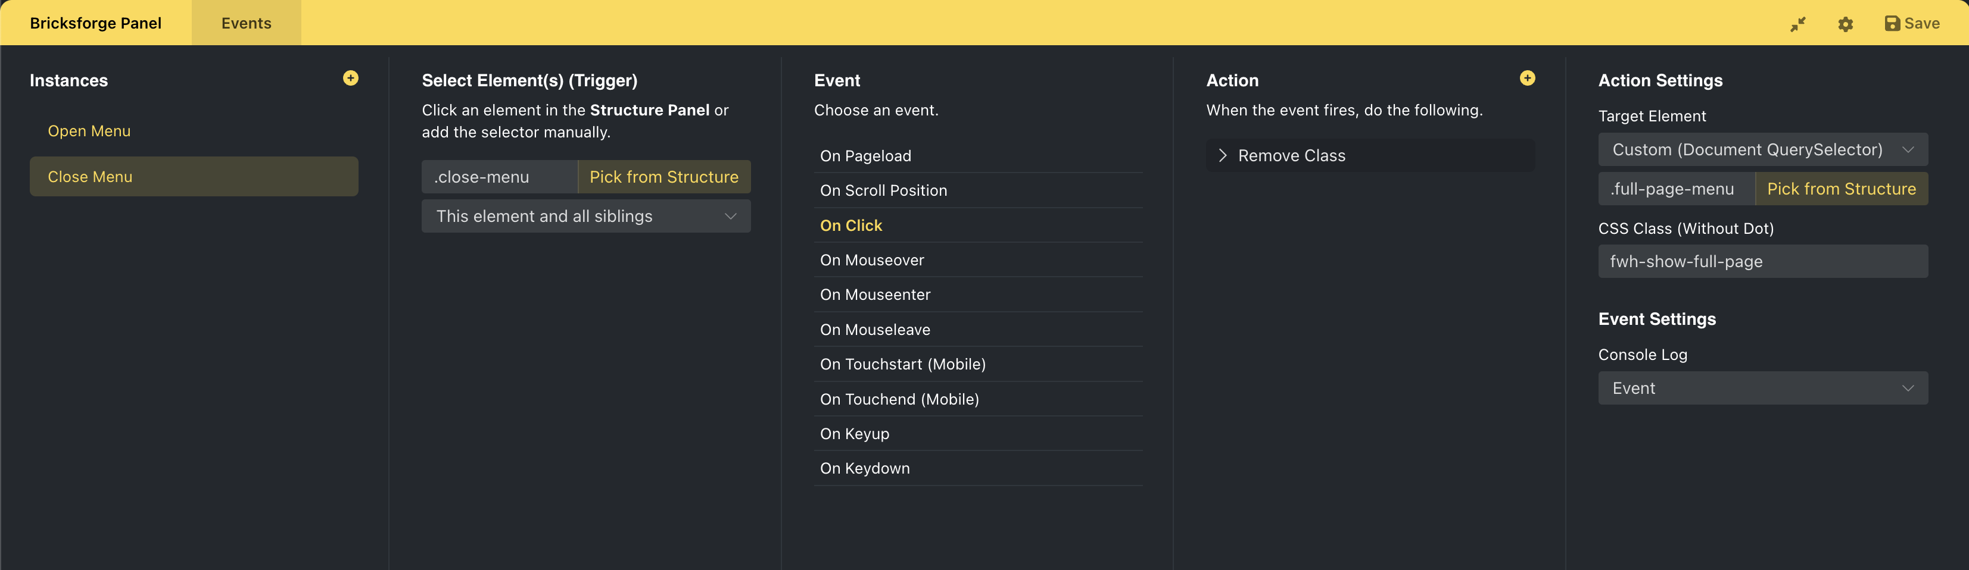Click the minimize panel arrows icon
The image size is (1969, 570).
(x=1797, y=24)
